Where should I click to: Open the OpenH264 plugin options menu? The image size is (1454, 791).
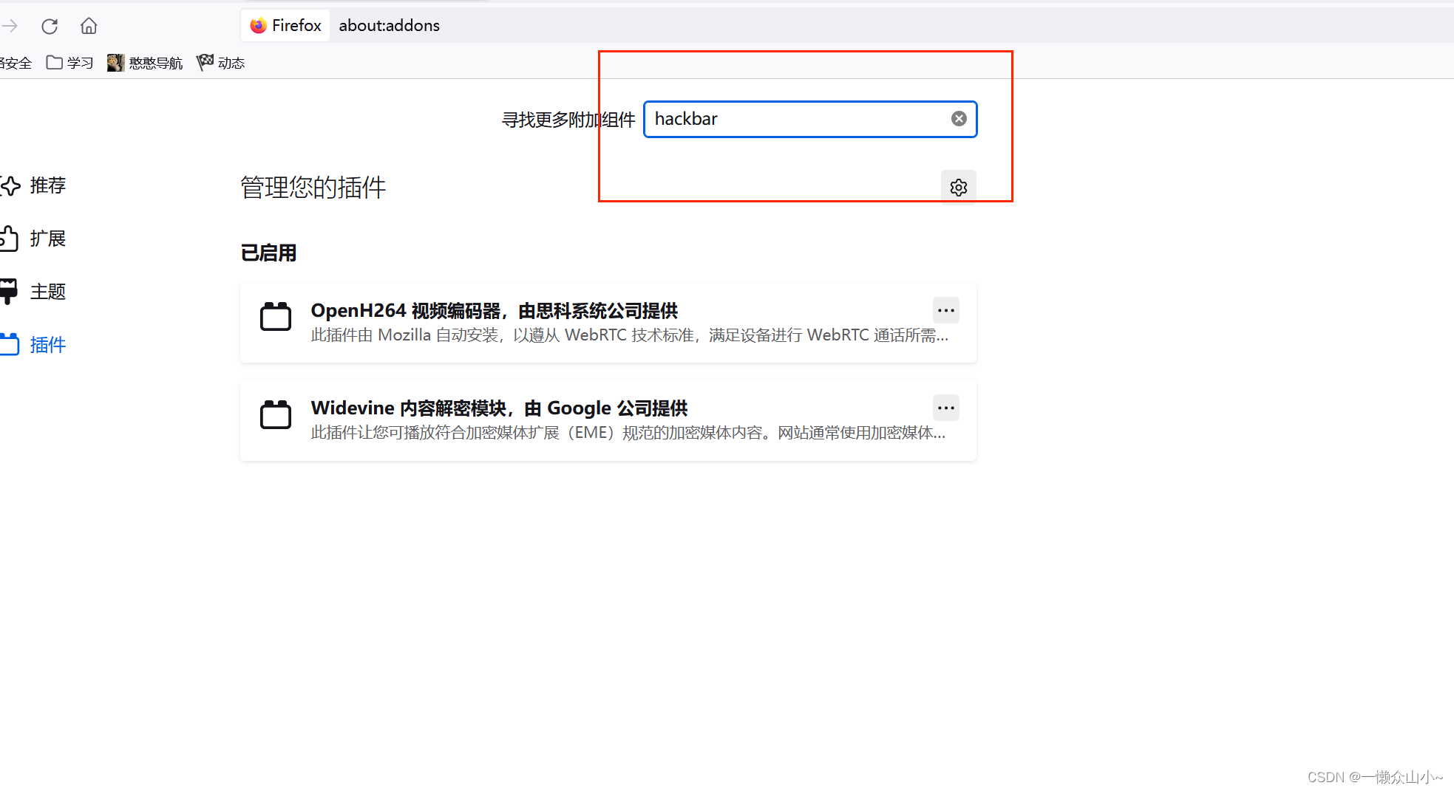pyautogui.click(x=945, y=310)
